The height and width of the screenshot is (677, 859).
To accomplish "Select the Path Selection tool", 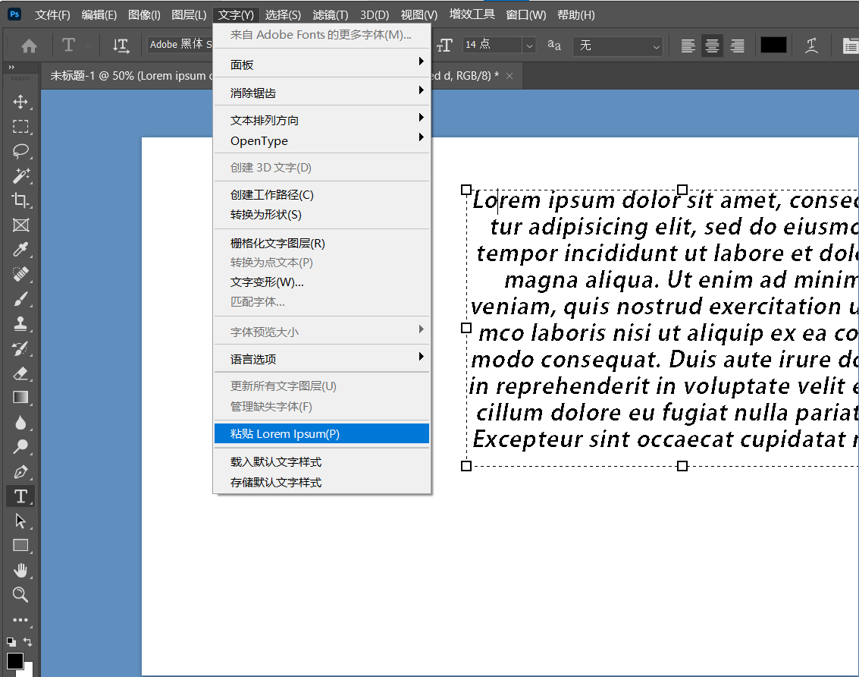I will 20,521.
